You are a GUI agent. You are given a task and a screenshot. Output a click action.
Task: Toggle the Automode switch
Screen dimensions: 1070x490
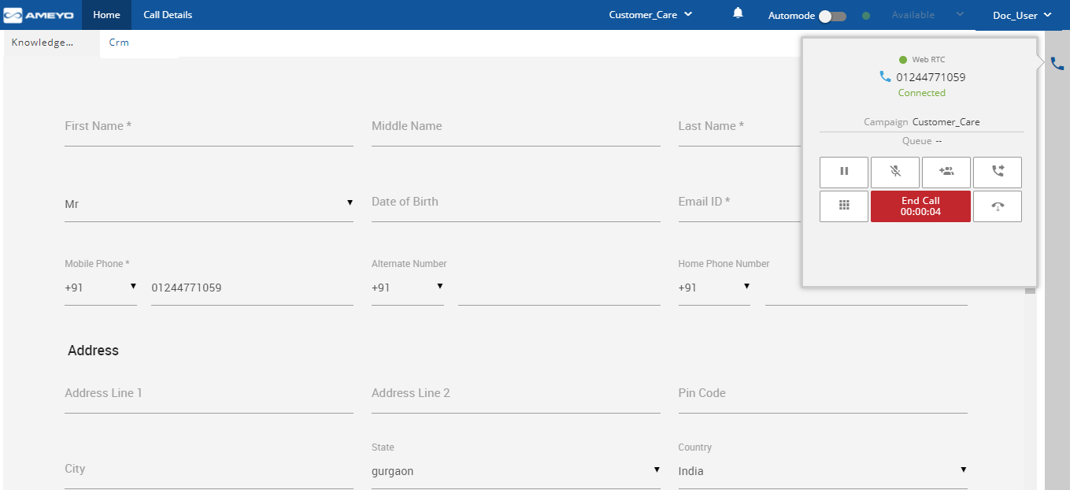[831, 16]
